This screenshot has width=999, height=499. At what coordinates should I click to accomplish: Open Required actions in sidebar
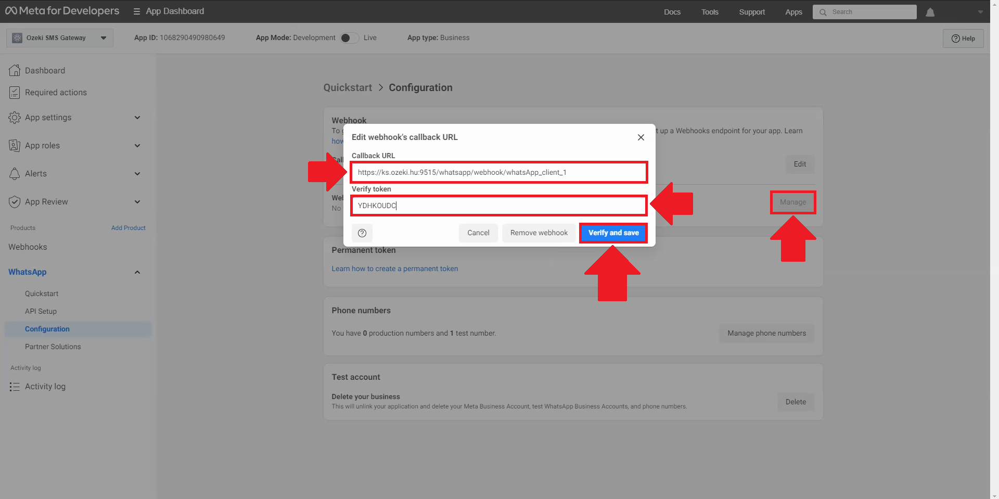[56, 93]
